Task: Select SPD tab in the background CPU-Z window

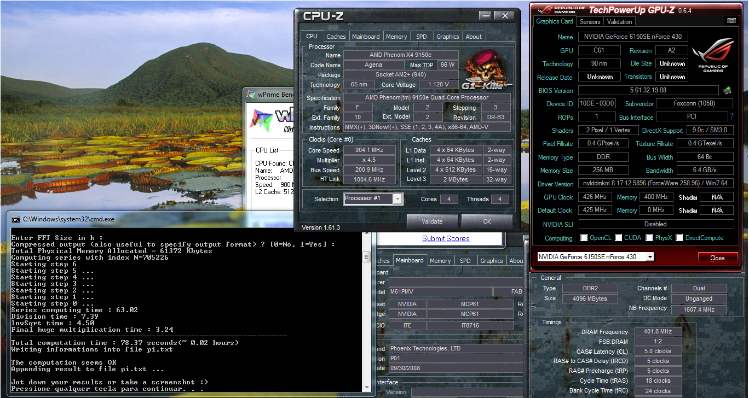Action: [465, 261]
